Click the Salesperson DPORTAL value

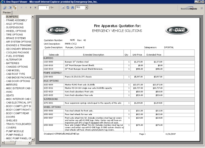click(169, 47)
